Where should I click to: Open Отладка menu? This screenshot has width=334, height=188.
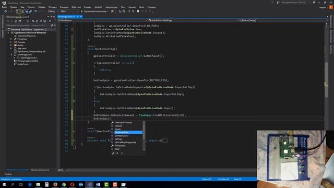[53, 7]
